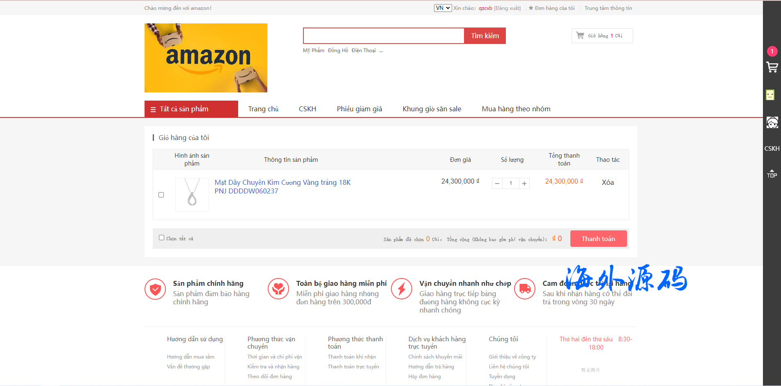
Task: Open Hướng dẫn mua sắm footer link
Action: tap(191, 357)
